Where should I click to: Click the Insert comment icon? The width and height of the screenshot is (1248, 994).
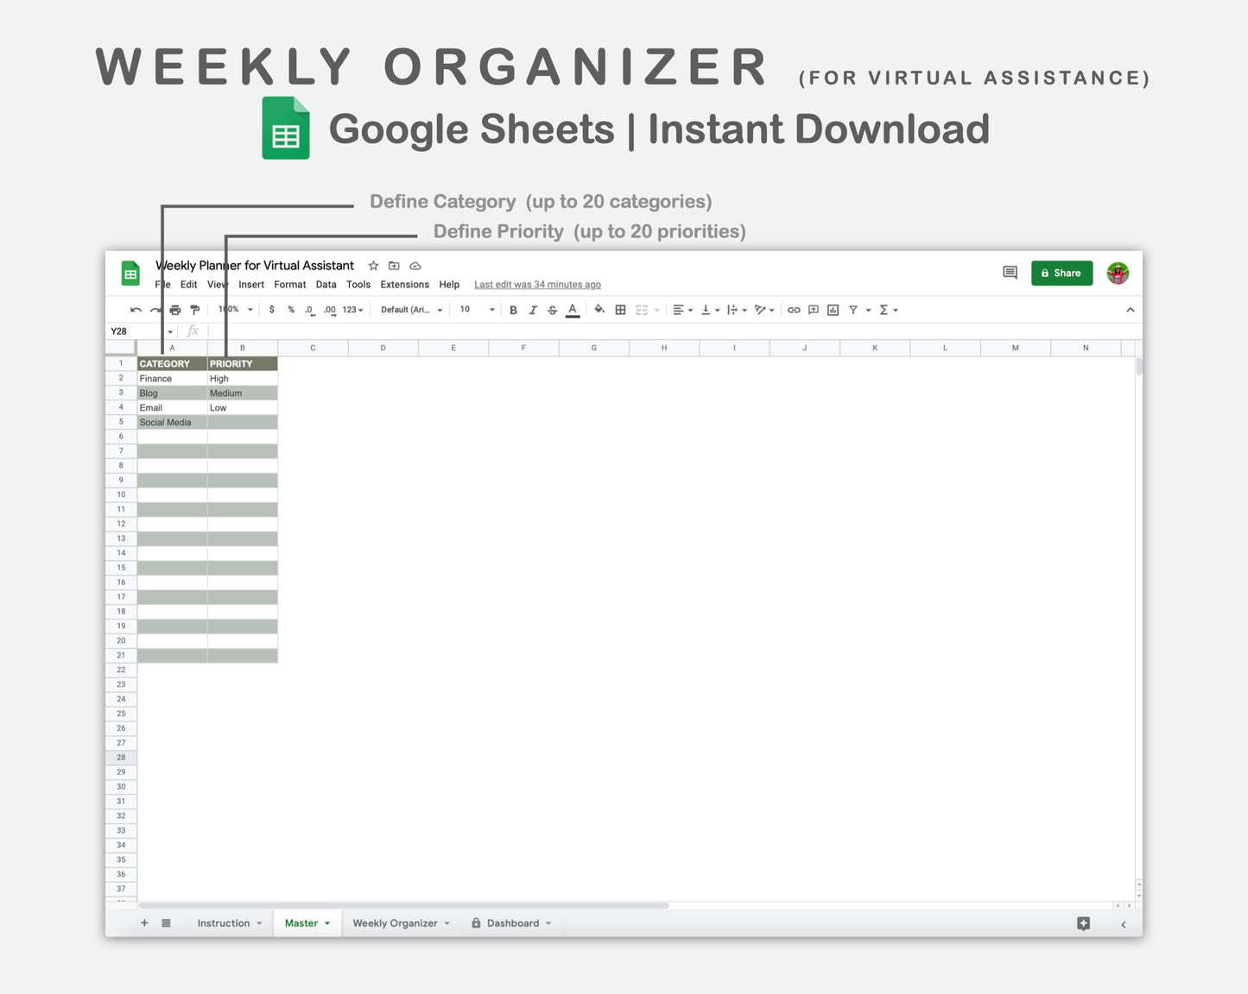pos(813,309)
